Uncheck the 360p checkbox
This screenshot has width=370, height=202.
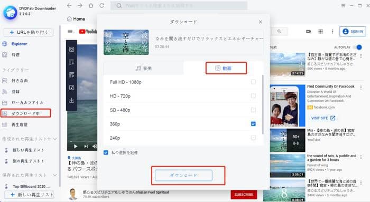click(253, 124)
